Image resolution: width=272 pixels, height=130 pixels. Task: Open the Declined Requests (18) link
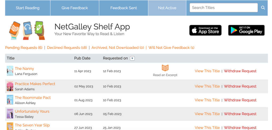[67, 48]
